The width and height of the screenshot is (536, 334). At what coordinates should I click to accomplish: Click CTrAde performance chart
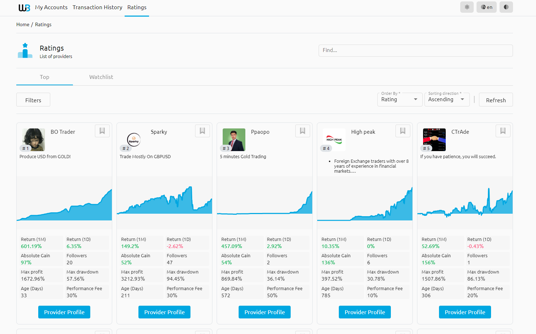(x=465, y=203)
